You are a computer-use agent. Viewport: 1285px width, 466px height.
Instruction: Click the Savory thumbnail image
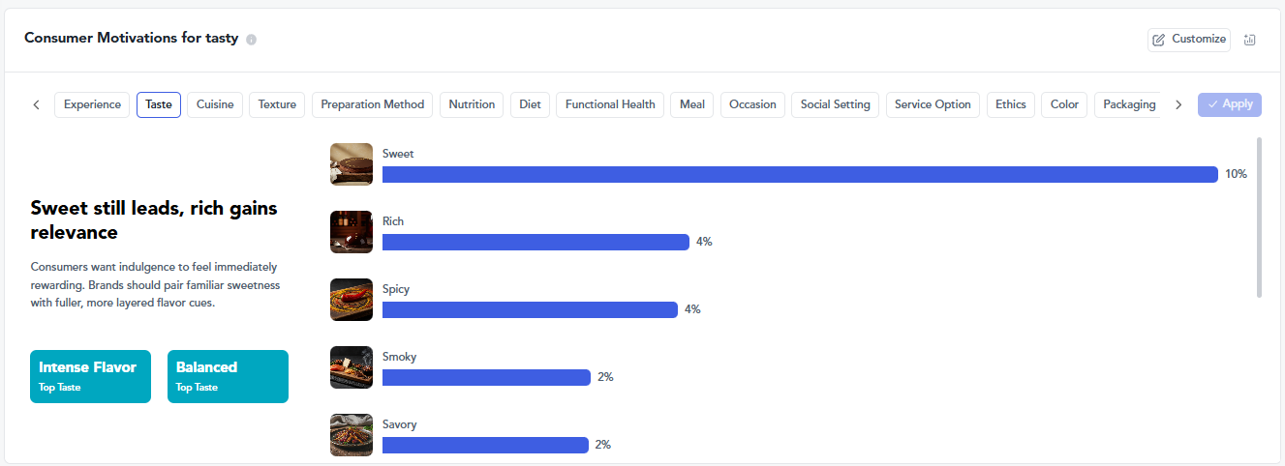[x=352, y=435]
